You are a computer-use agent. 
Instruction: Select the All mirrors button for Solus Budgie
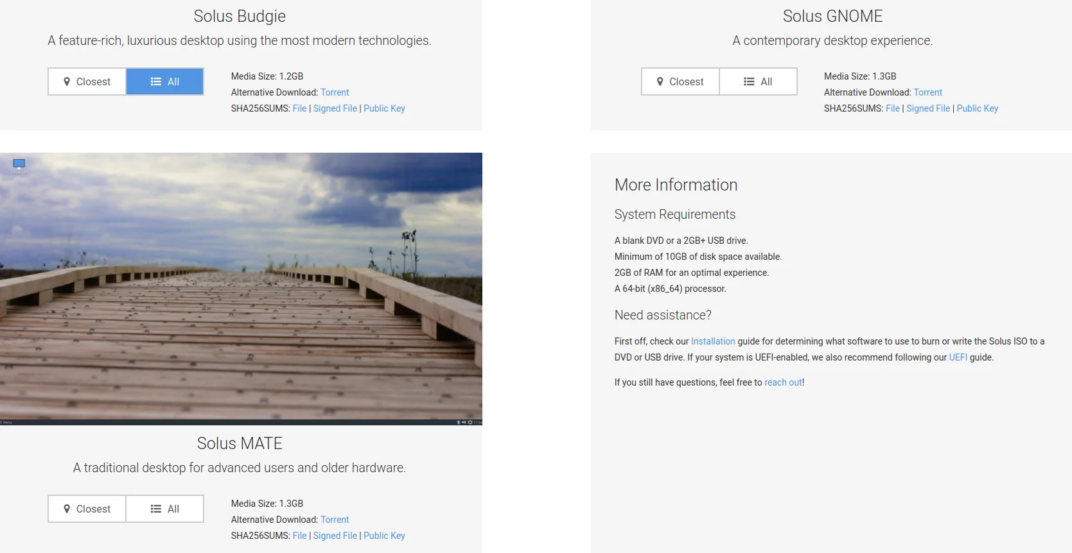pyautogui.click(x=165, y=81)
